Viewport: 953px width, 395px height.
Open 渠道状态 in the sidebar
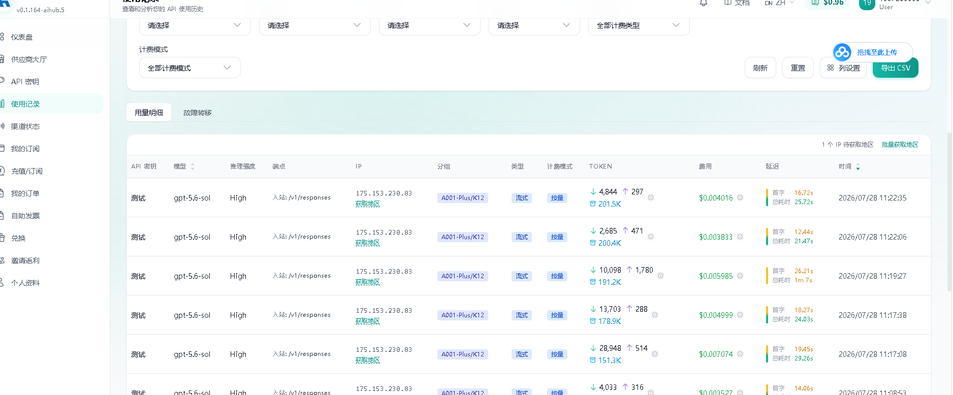[25, 126]
